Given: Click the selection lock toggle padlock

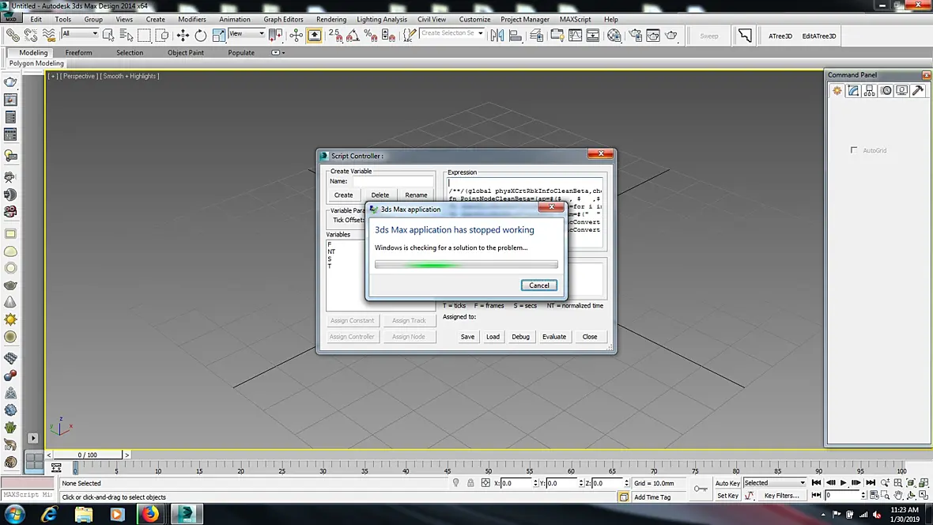Looking at the screenshot, I should pos(470,483).
